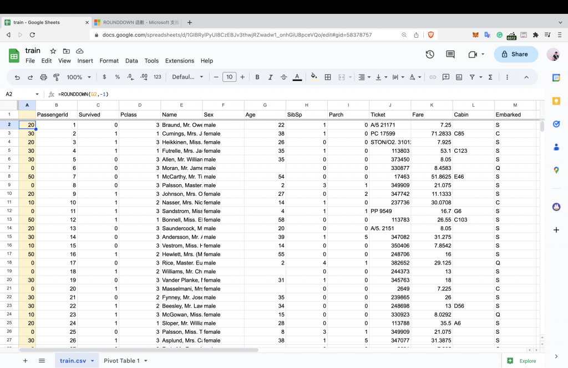
Task: Open the text color picker
Action: point(297,77)
